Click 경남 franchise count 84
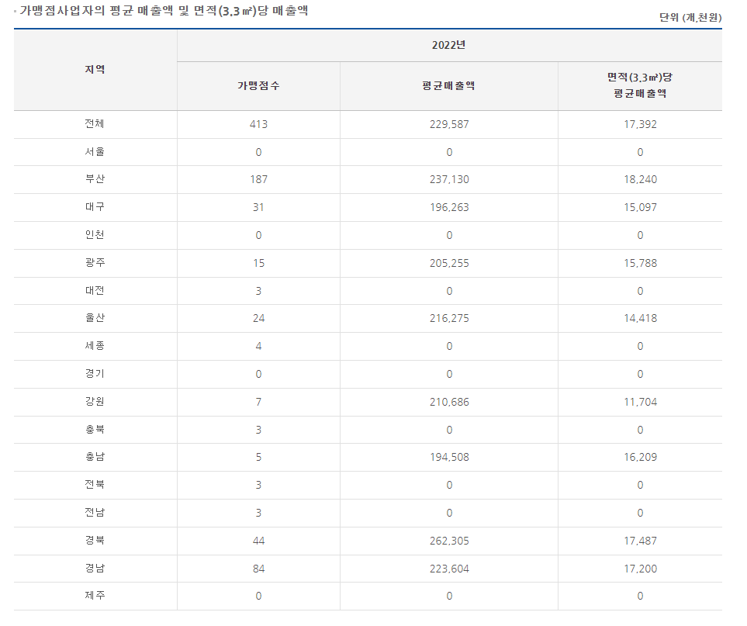The width and height of the screenshot is (747, 626). click(x=258, y=569)
